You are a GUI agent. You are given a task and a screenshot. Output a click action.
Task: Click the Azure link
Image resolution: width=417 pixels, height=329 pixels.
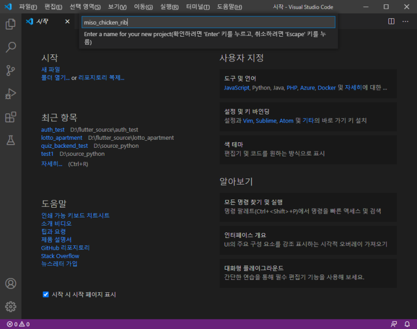tap(307, 88)
